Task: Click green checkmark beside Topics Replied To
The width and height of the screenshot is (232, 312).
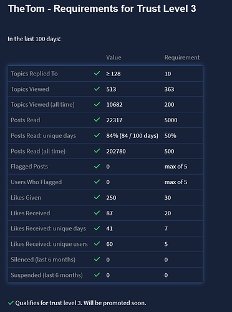Action: click(x=97, y=73)
